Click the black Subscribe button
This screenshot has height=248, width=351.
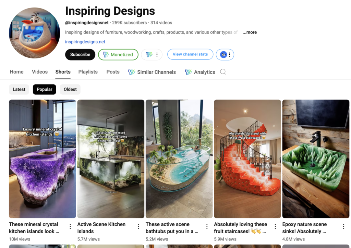[80, 54]
